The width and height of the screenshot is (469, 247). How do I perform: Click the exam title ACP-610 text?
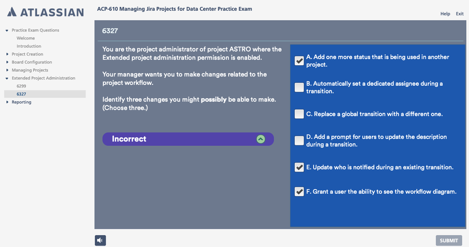(174, 9)
